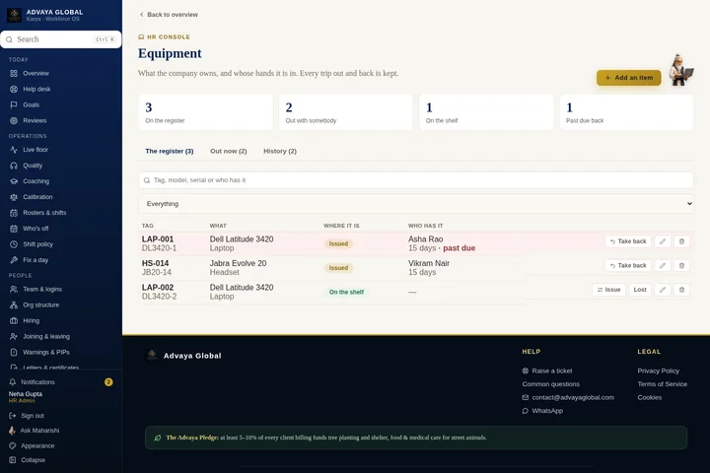Open Notifications with badge 2

61,382
